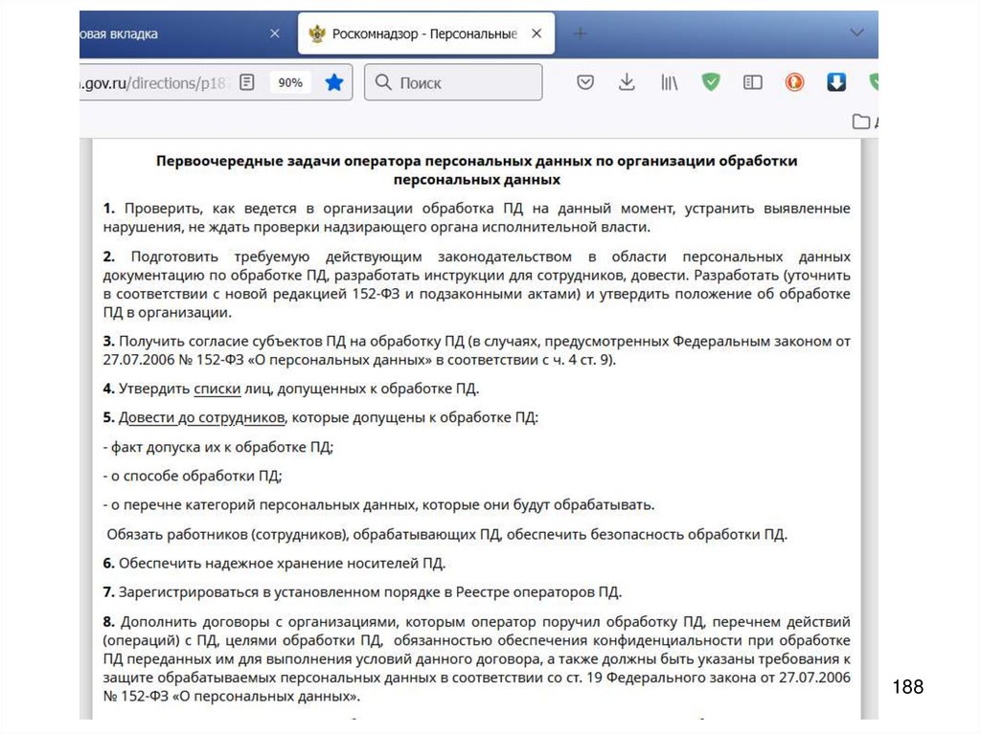The height and width of the screenshot is (734, 981).
Task: Click item 2 text Подготовить требуемую
Action: click(477, 284)
